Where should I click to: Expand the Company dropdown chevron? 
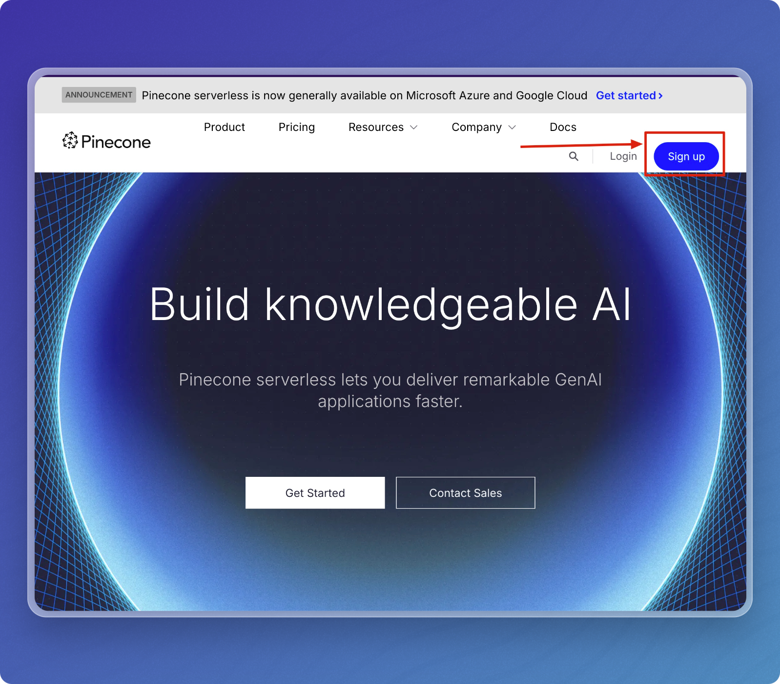(512, 128)
